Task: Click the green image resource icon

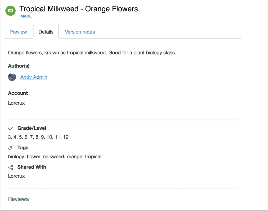Action: [10, 11]
